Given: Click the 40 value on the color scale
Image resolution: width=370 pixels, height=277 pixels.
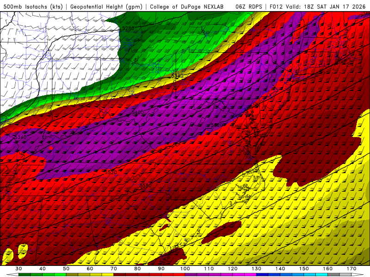Looking at the screenshot, I should point(43,269).
